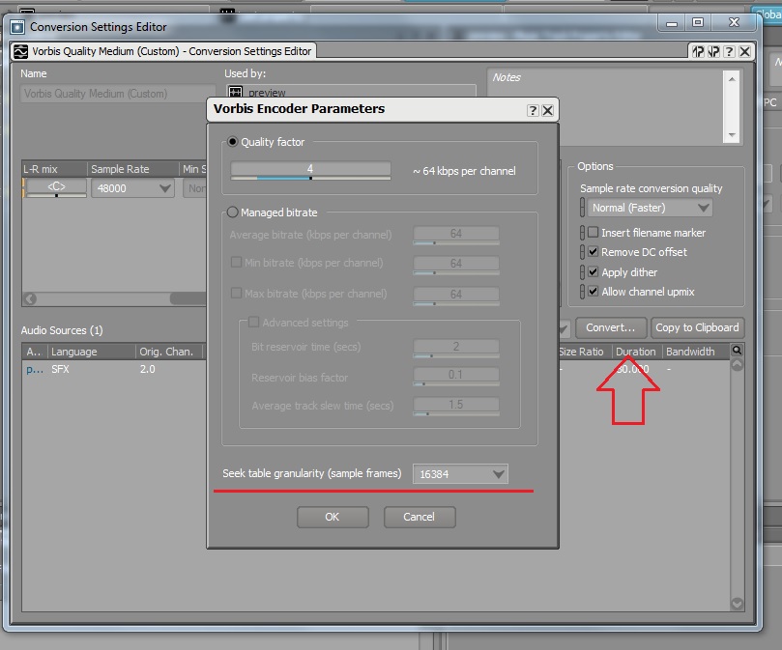This screenshot has width=782, height=650.
Task: Click Average track slew time field
Action: 456,406
